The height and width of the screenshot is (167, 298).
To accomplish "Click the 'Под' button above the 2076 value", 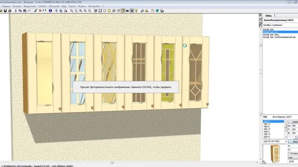I will (293, 158).
